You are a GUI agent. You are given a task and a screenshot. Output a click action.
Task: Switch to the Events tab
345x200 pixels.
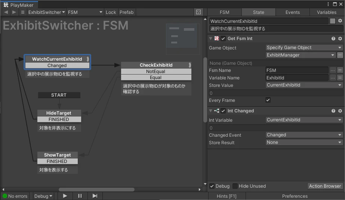point(293,12)
